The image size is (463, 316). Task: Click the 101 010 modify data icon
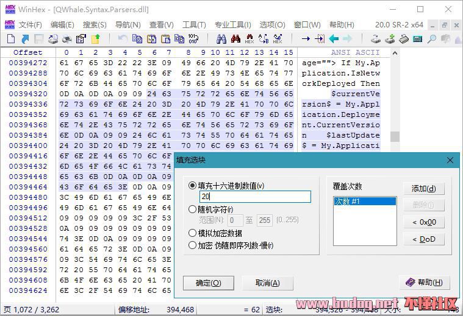(193, 38)
